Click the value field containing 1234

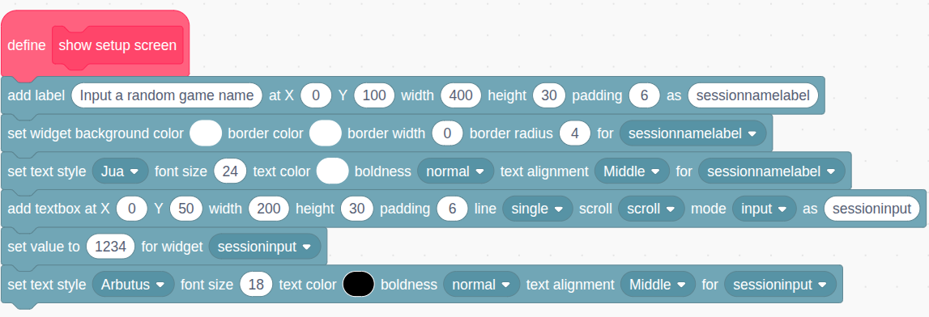tap(111, 247)
